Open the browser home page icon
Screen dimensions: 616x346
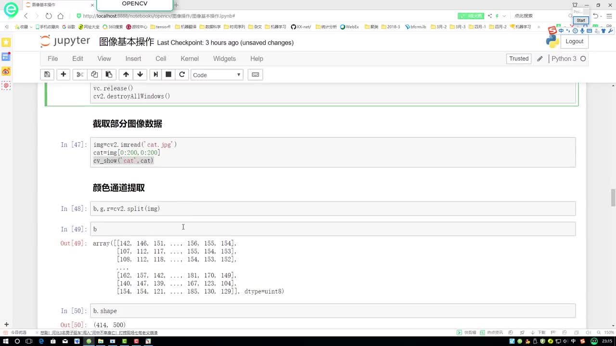60,16
